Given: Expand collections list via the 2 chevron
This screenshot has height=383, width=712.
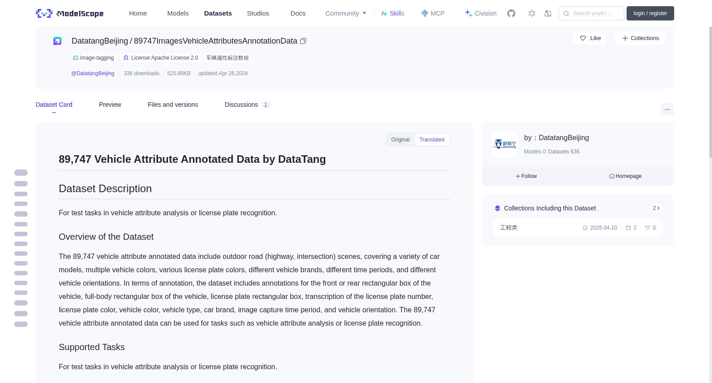Looking at the screenshot, I should pyautogui.click(x=656, y=208).
